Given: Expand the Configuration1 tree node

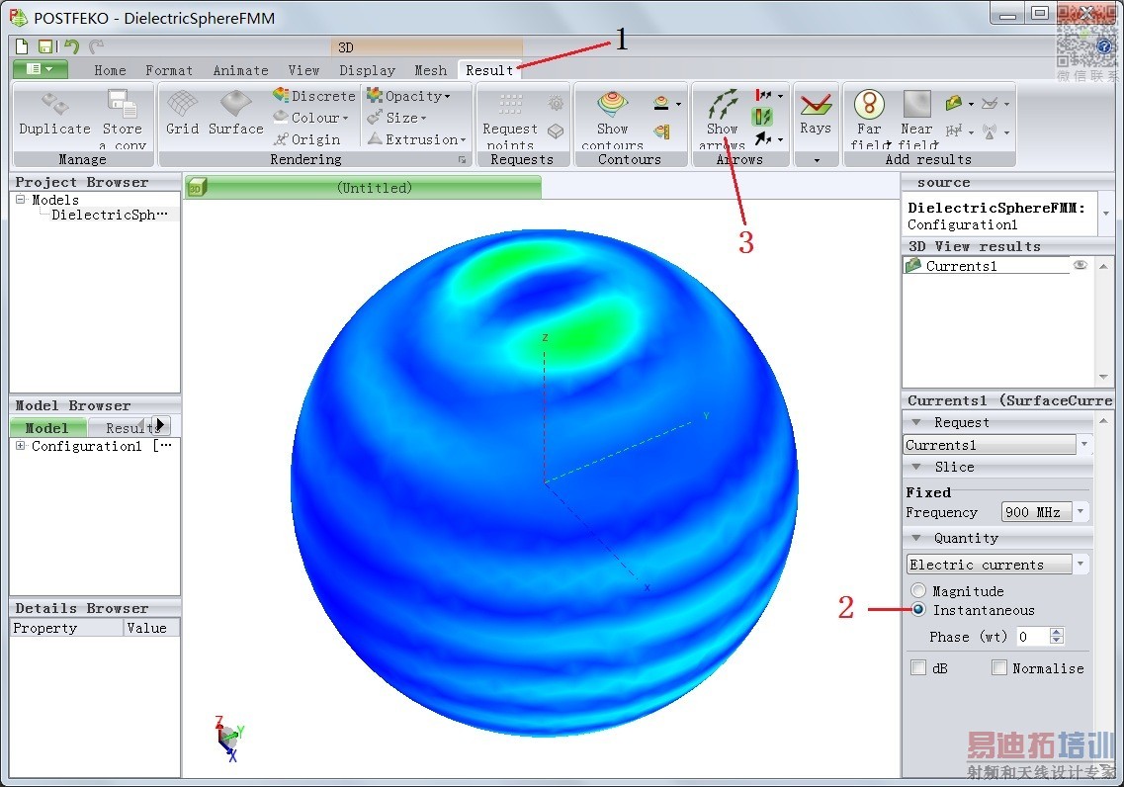Looking at the screenshot, I should (x=20, y=446).
